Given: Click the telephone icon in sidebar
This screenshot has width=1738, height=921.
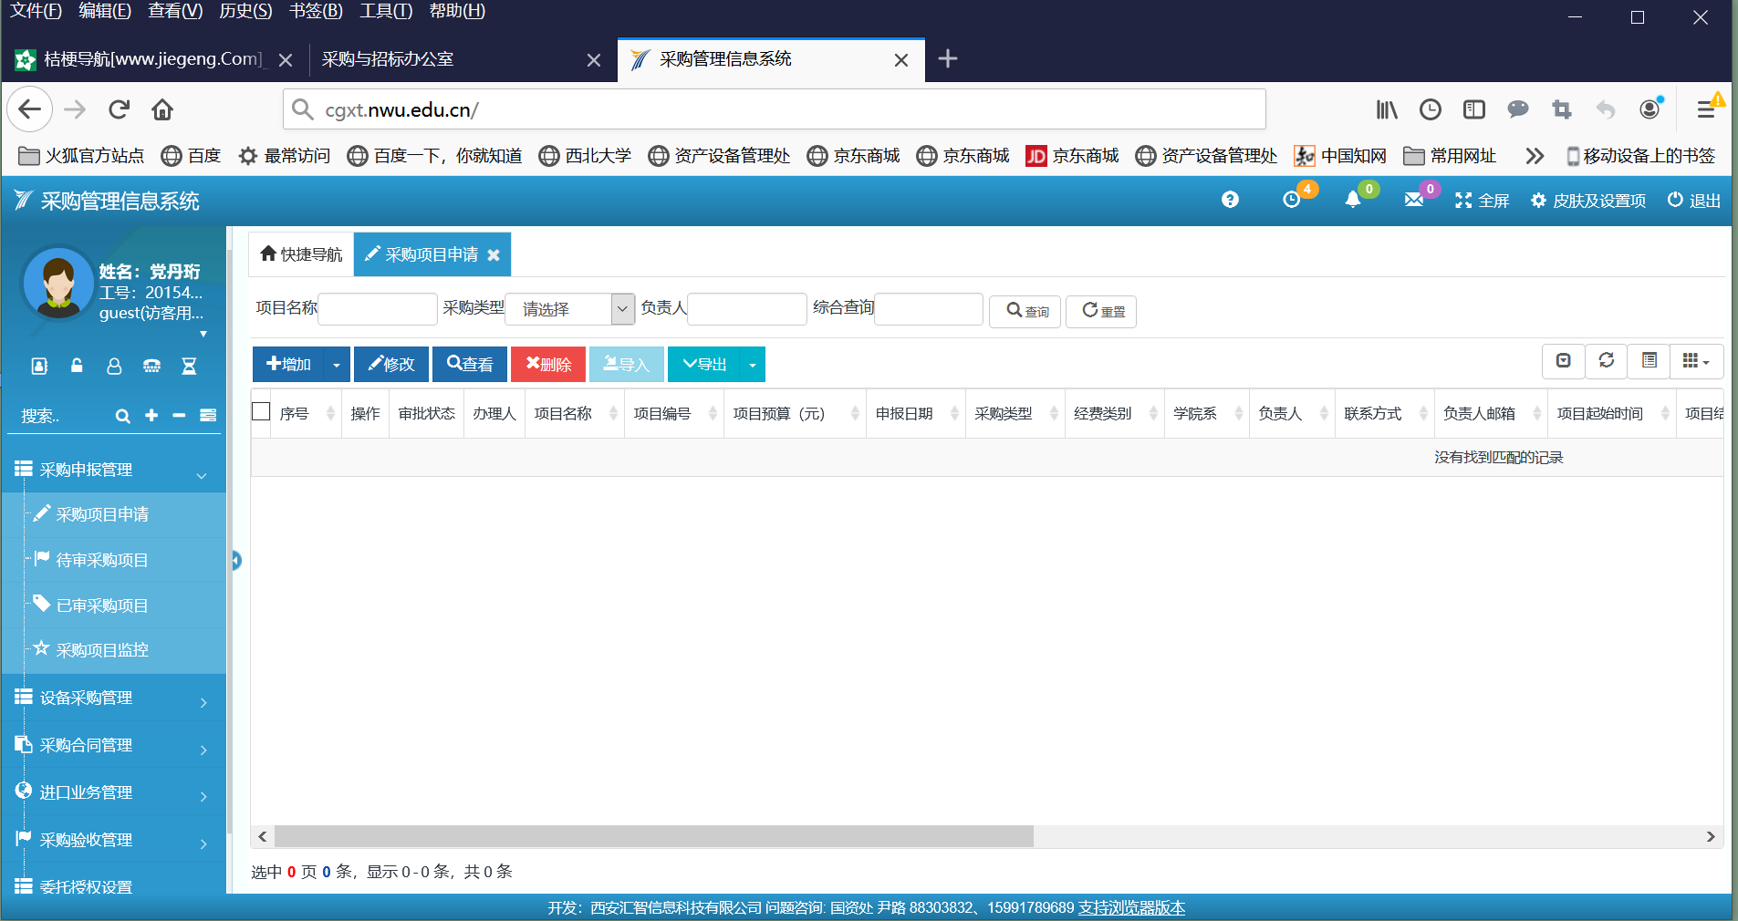Looking at the screenshot, I should [151, 366].
